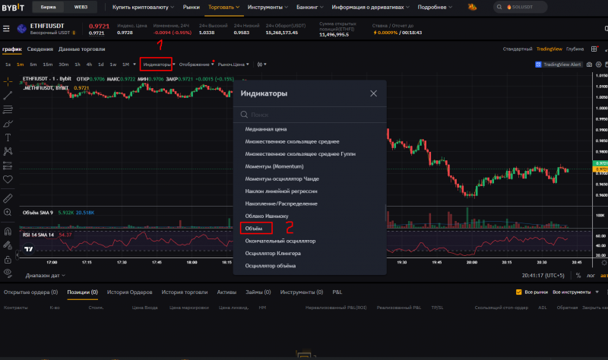Click the magnifier icon in indicator search
Screen dimensions: 608x360
[x=244, y=115]
